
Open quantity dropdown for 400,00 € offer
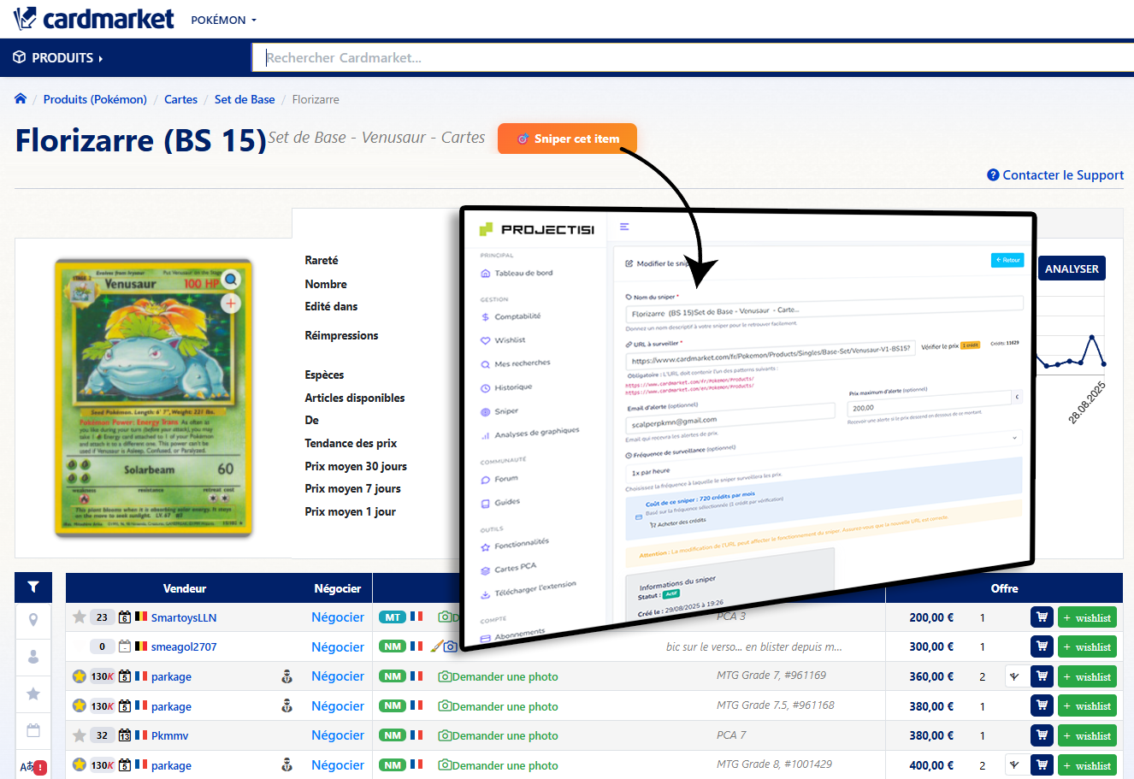tap(1015, 765)
